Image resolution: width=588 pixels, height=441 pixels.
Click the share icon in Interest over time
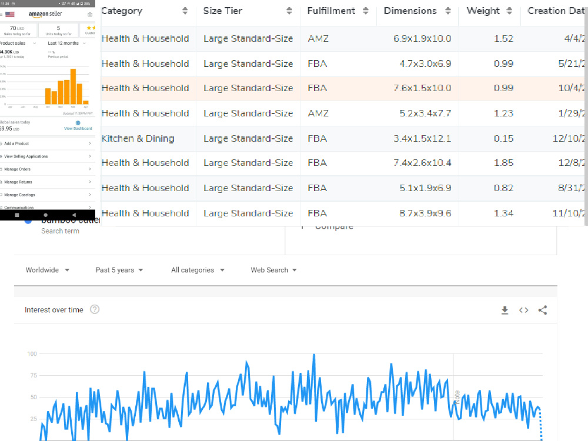[x=543, y=310]
